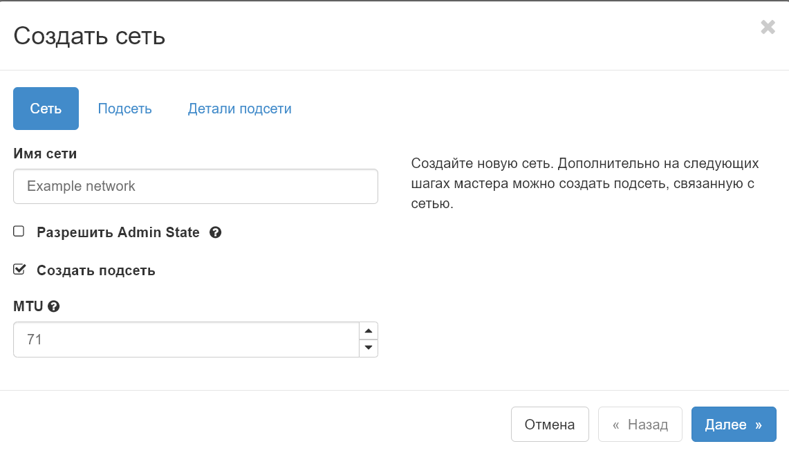Click the question mark icon next to MTU
The height and width of the screenshot is (455, 789).
click(x=54, y=306)
